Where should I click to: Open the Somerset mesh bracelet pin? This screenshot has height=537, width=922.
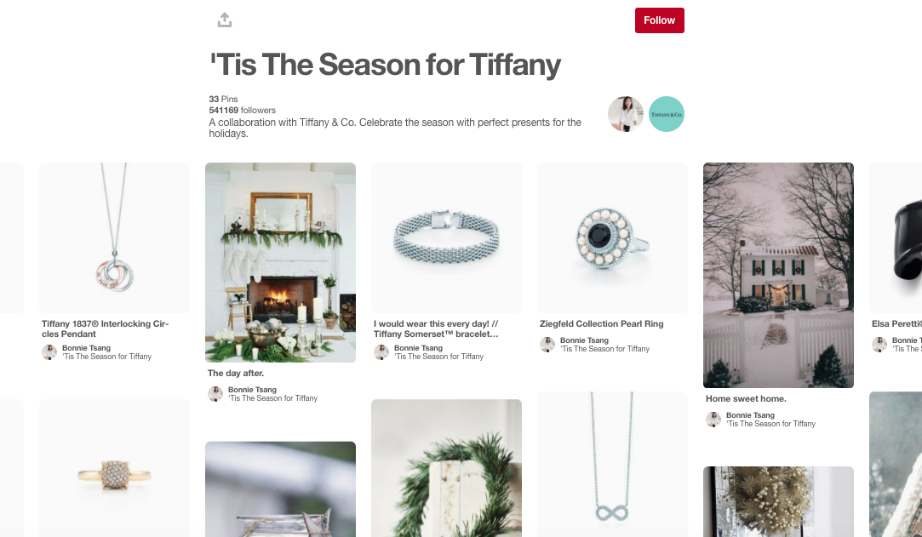(446, 237)
